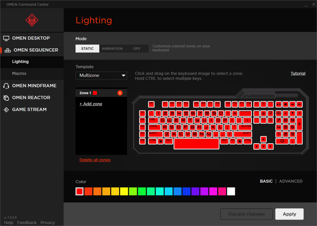Turn lighting mode Off
The image size is (317, 226).
click(137, 48)
